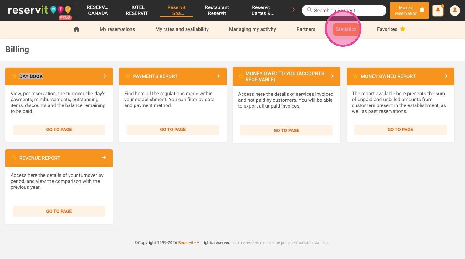The image size is (465, 259).
Task: Click arrow icon on Money Owned Report header
Action: (445, 76)
